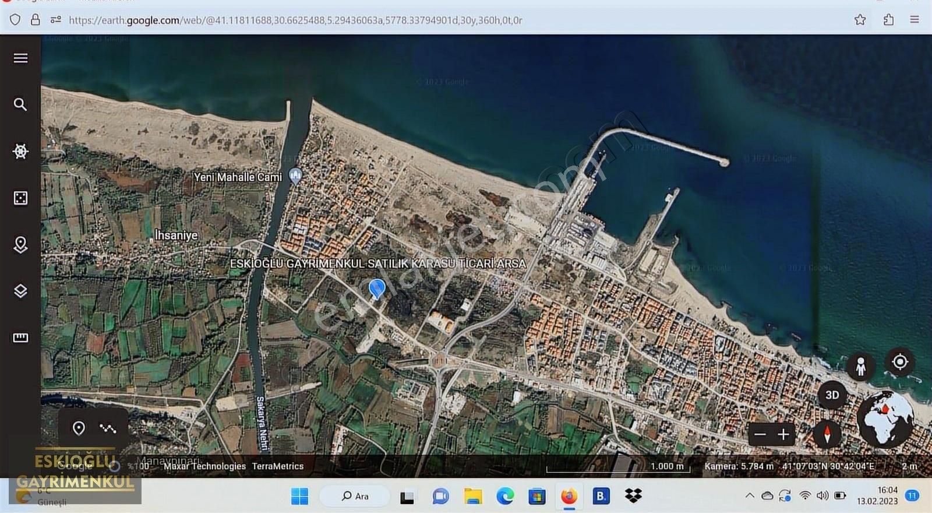Open Microsoft Store from taskbar
The height and width of the screenshot is (513, 932).
[537, 496]
